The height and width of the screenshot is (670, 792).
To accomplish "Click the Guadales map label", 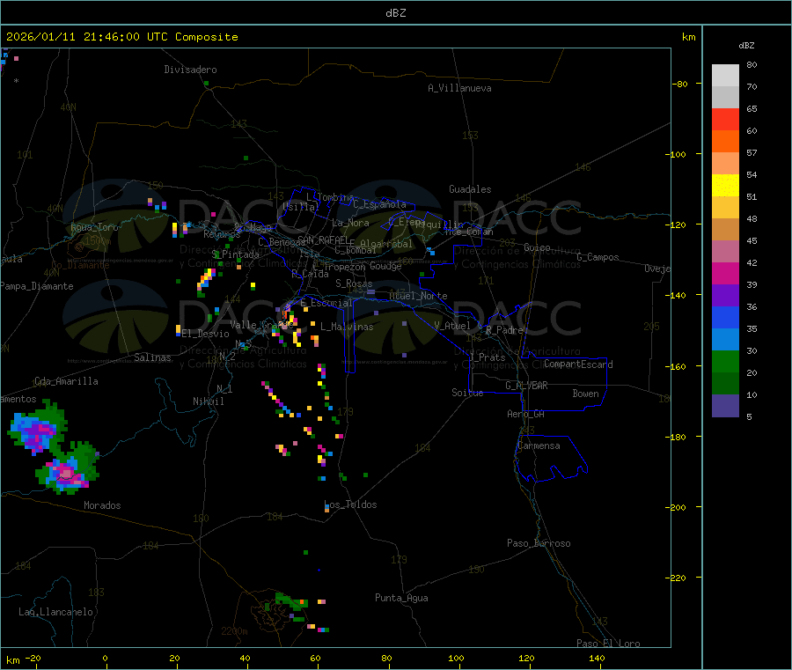I will pos(470,189).
